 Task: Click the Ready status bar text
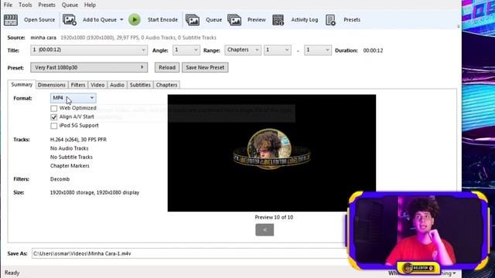[12, 273]
